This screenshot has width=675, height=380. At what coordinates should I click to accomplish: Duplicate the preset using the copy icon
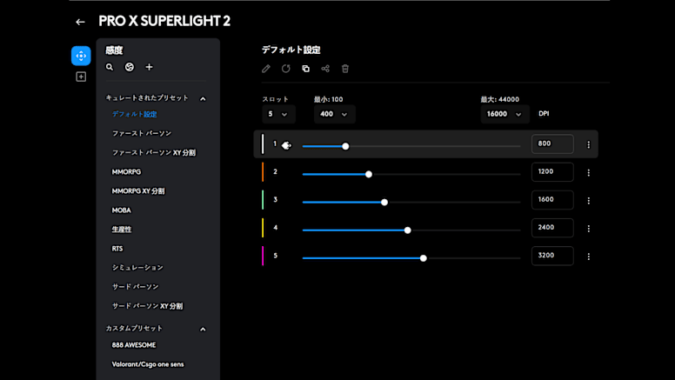click(305, 69)
